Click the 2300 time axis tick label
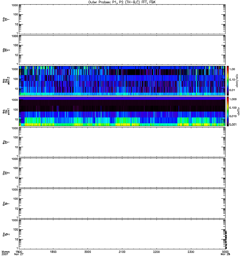Screen dimensions: 244x261 click(191, 252)
